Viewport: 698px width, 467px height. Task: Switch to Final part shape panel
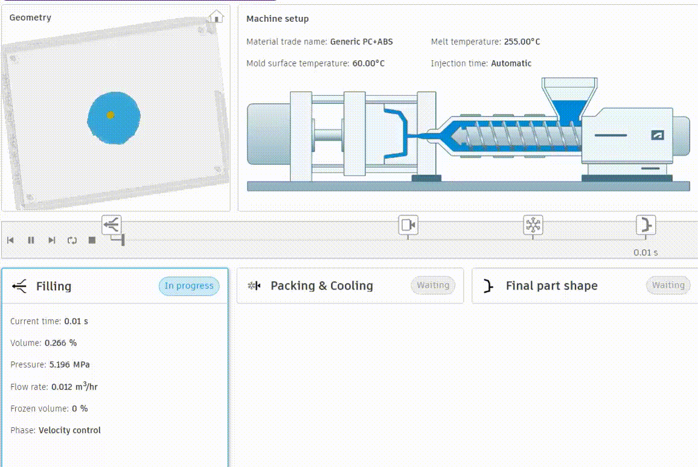pos(551,286)
